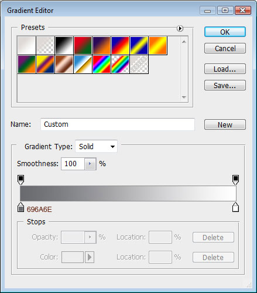This screenshot has width=257, height=293.
Task: Choose the rainbow Spectrum gradient preset
Action: (101, 64)
